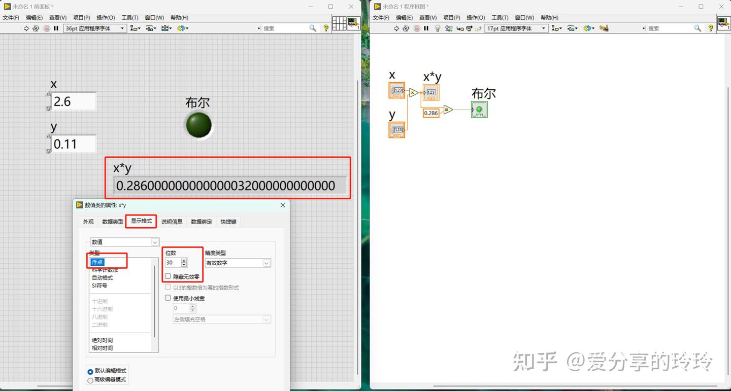Screen dimensions: 731x391
Task: Open the search magnifier on the front panel
Action: coord(312,28)
